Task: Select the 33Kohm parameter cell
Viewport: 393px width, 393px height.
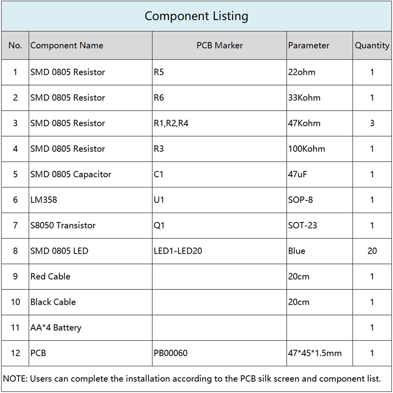Action: click(304, 98)
